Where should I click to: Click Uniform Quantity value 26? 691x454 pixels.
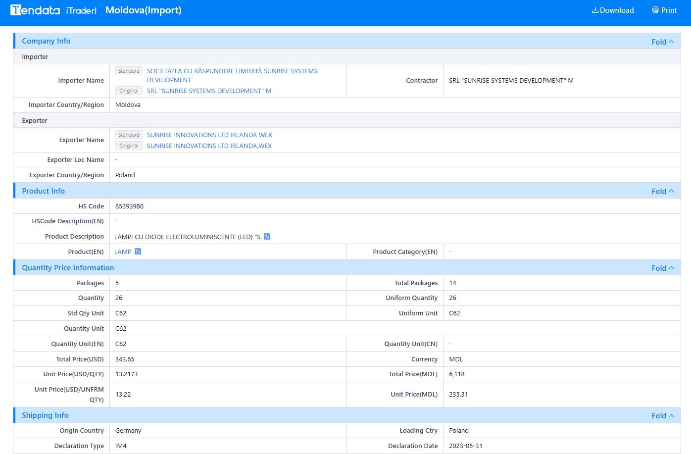click(452, 298)
